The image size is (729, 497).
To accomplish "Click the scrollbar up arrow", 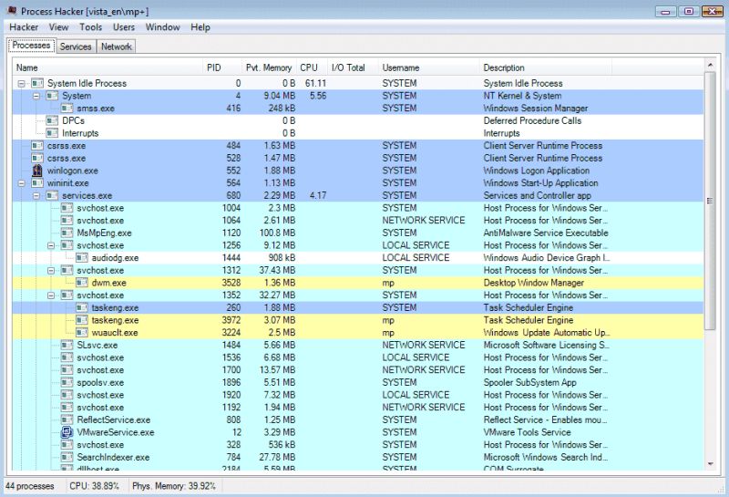I will (710, 65).
